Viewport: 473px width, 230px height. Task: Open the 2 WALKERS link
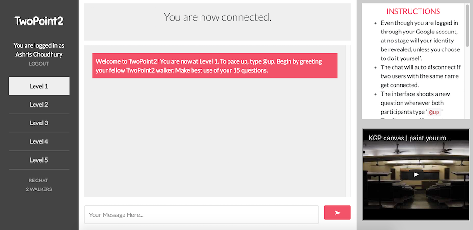click(x=39, y=189)
